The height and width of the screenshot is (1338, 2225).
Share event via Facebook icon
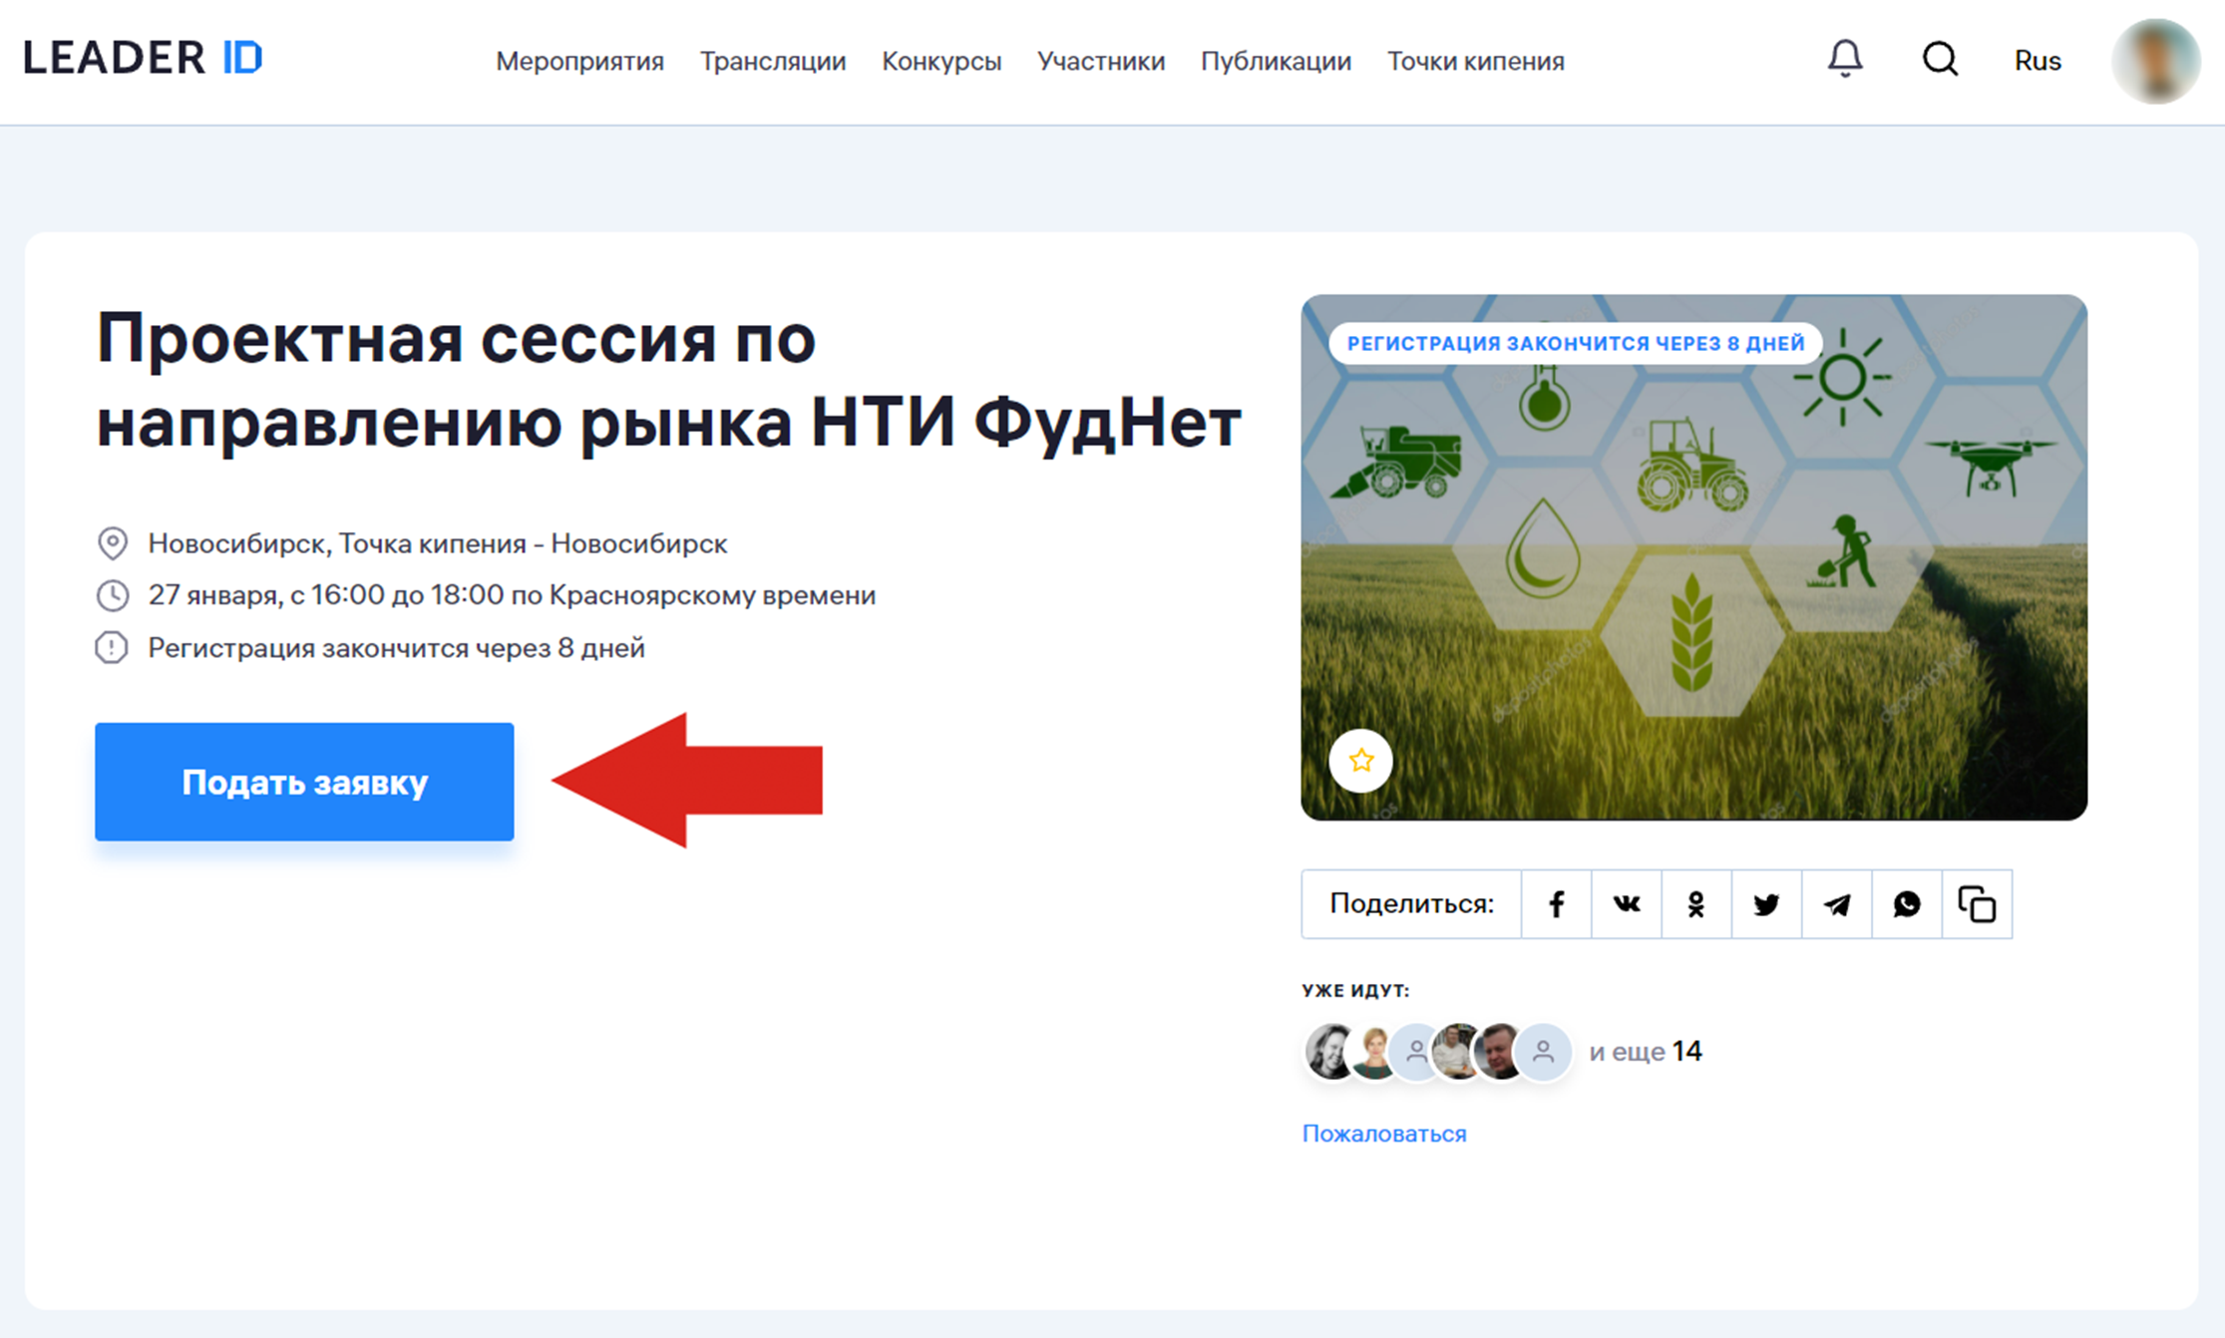[x=1556, y=904]
